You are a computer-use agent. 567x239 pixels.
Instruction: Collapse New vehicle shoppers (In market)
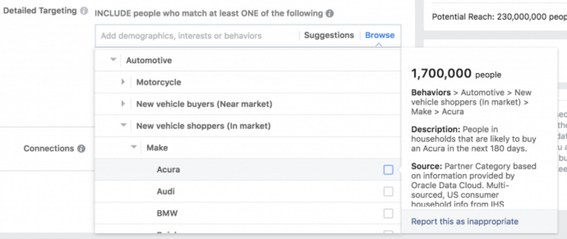tap(123, 125)
